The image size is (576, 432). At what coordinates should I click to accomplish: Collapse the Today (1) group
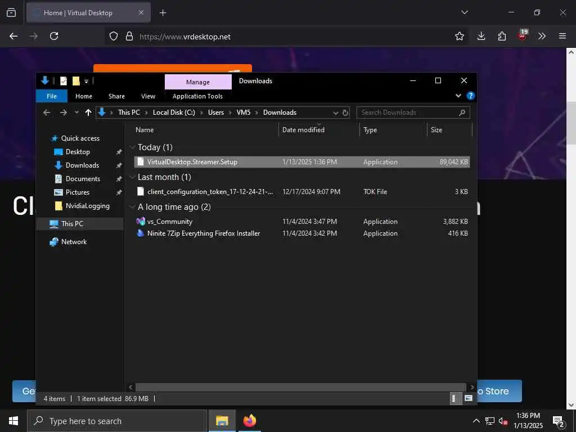132,147
